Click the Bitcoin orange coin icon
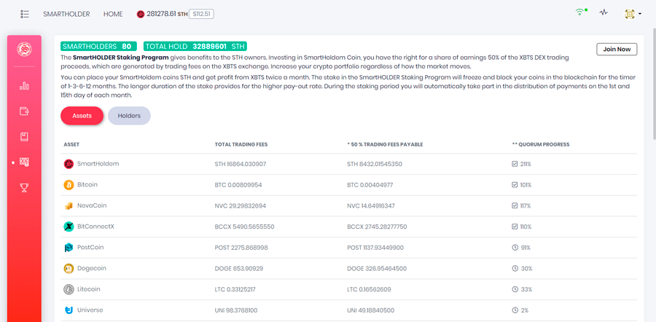This screenshot has width=656, height=322. point(69,185)
